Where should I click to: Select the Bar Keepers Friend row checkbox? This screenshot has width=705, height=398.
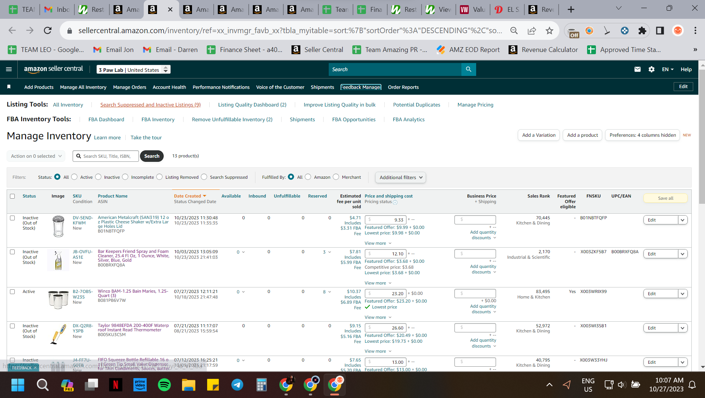(13, 252)
